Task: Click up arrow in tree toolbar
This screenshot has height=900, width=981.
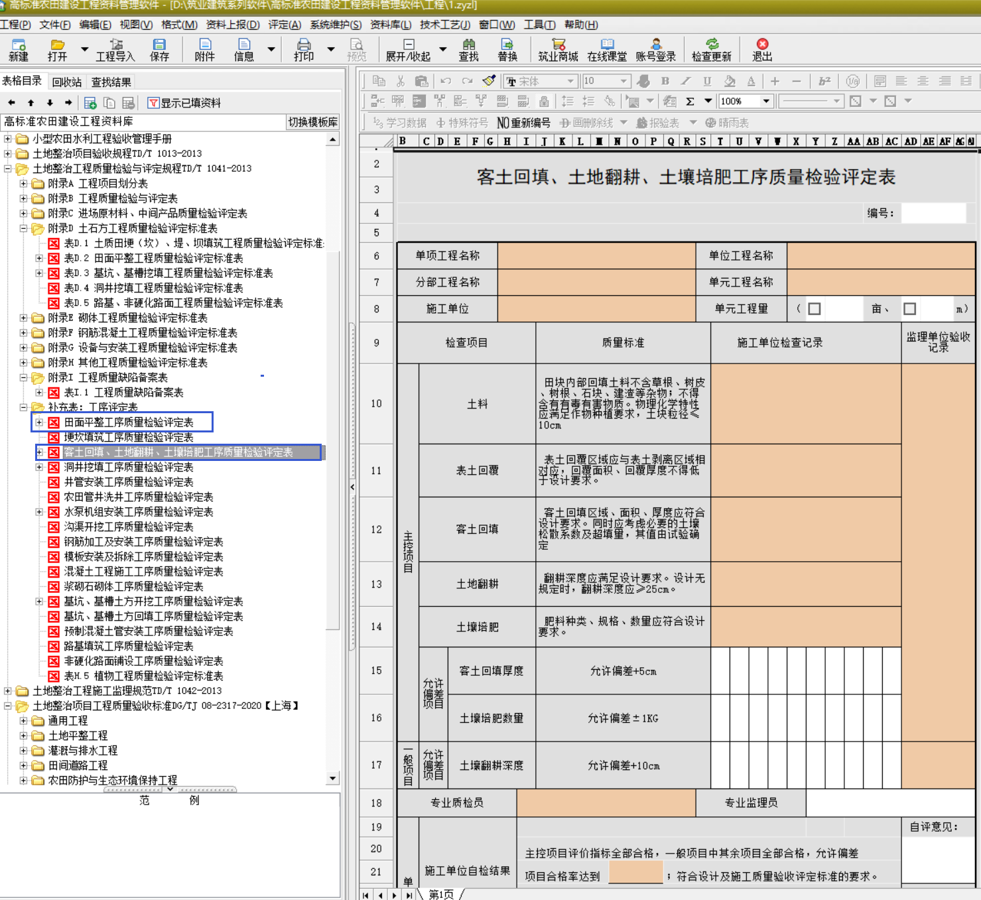Action: click(31, 103)
